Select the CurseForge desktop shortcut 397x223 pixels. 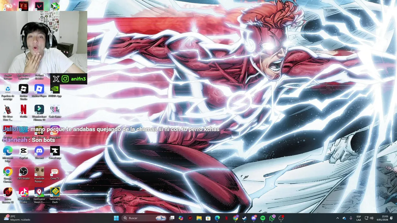tap(55, 153)
